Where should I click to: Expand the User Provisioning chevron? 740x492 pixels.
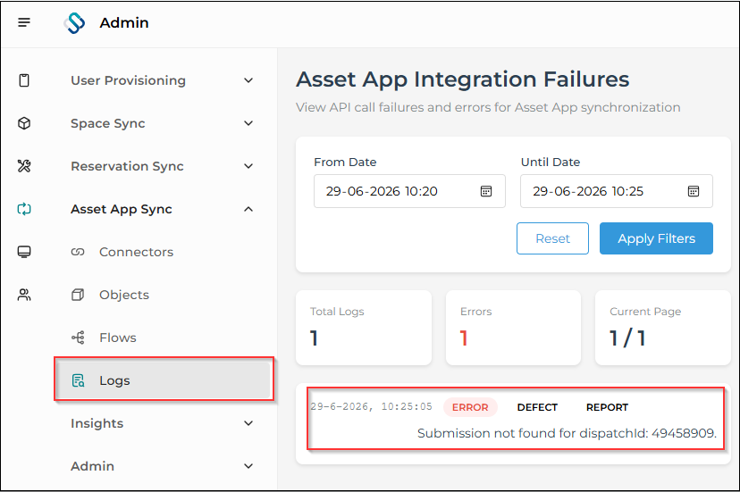click(x=248, y=80)
